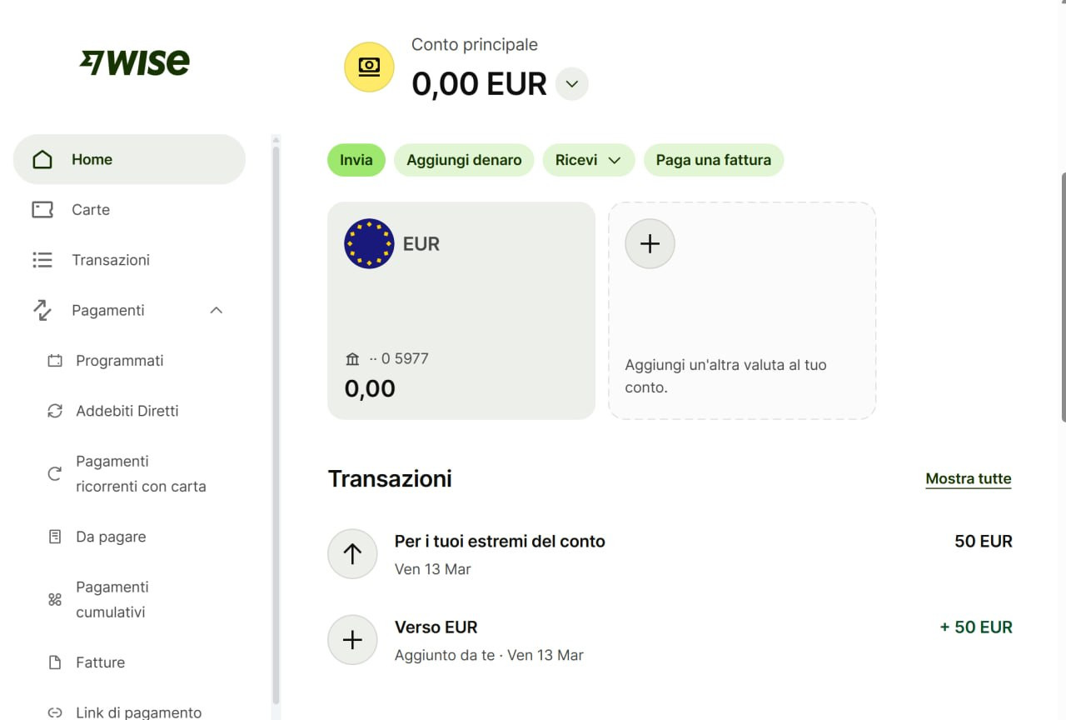Click the up-arrow icon of outgoing transaction
The height and width of the screenshot is (720, 1066).
(352, 553)
